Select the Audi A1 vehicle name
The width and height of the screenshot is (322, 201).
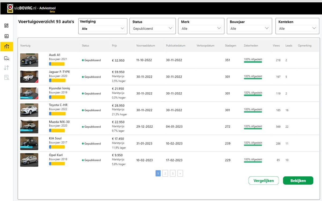[x=55, y=55]
